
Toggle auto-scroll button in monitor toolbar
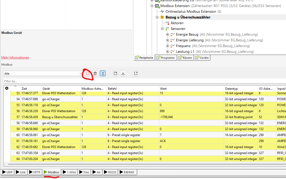point(103,74)
